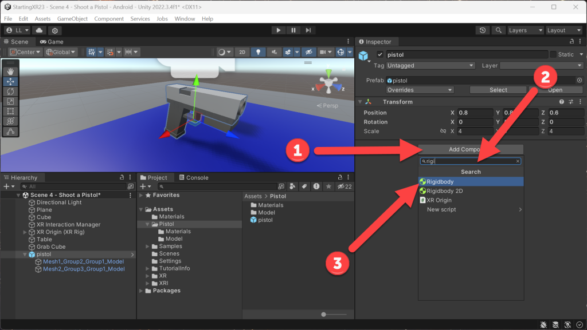Expand the XR Origin (XR Rig) item
587x330 pixels.
click(x=25, y=232)
